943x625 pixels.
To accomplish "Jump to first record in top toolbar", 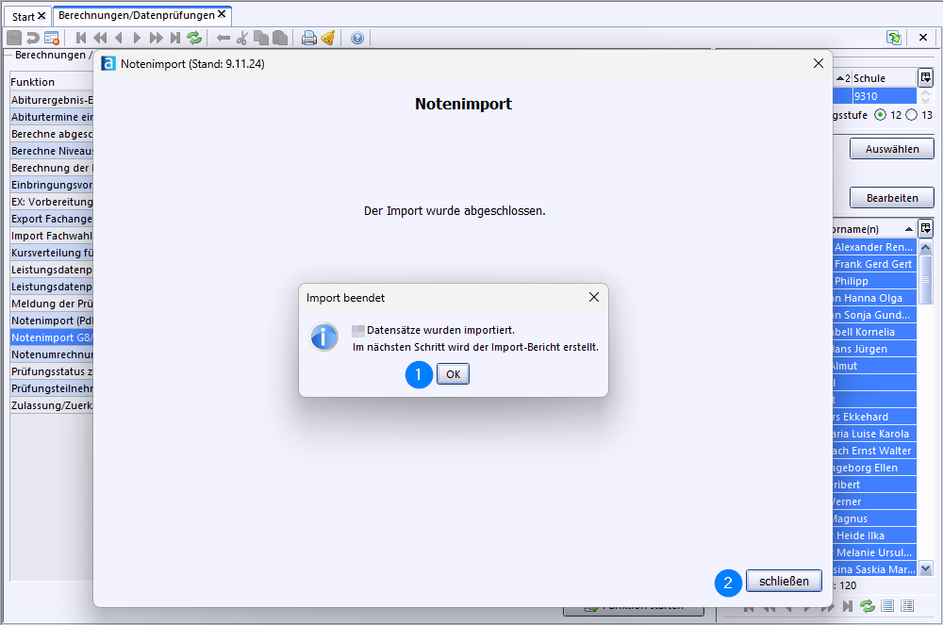I will pos(81,38).
